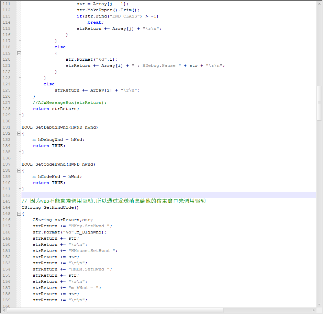Screen dimensions: 323x314
Task: Click the "HKey.SetHwnd " string literal
Action: coord(90,226)
